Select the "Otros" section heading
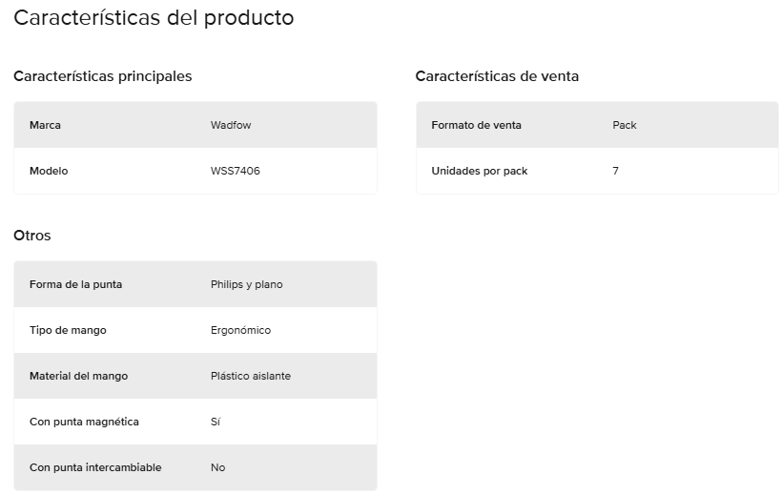The image size is (782, 495). 32,236
